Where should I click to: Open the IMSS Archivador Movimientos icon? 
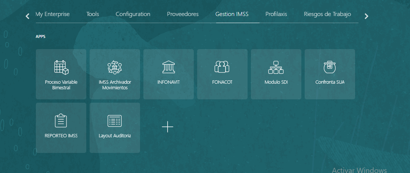(x=115, y=67)
